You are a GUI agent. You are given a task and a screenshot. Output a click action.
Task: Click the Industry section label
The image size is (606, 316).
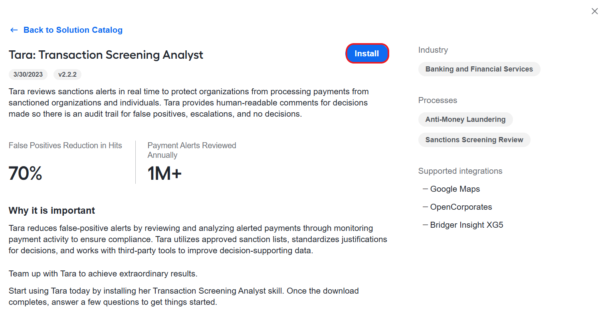[433, 50]
